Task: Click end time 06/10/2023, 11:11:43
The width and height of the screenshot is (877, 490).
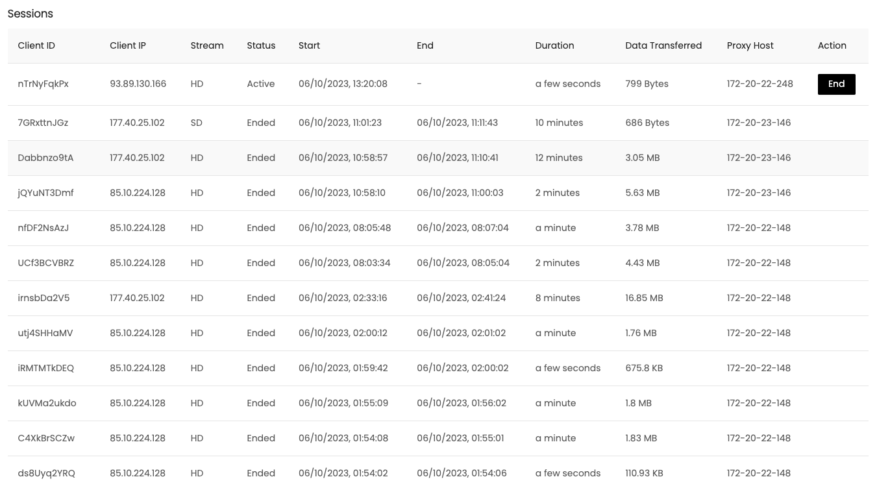Action: tap(457, 123)
